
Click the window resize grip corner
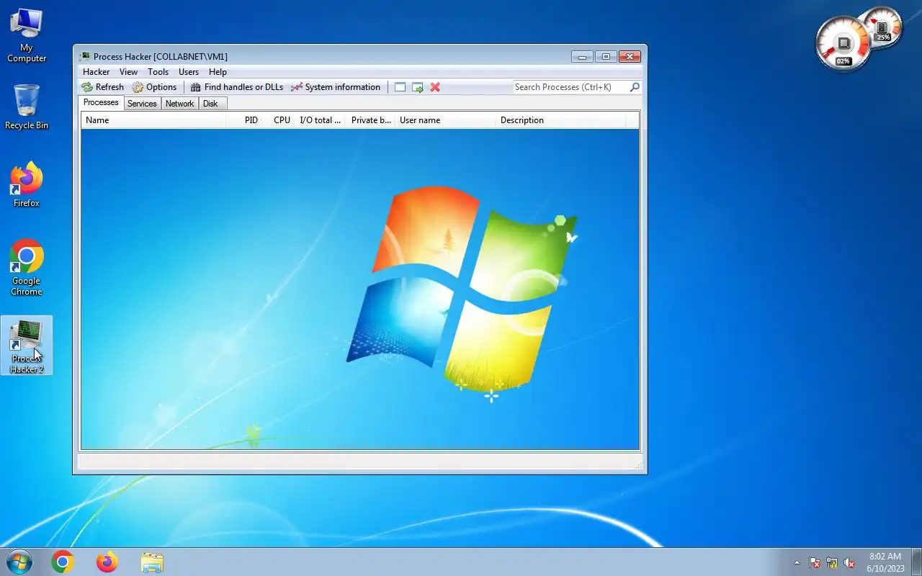tap(637, 464)
